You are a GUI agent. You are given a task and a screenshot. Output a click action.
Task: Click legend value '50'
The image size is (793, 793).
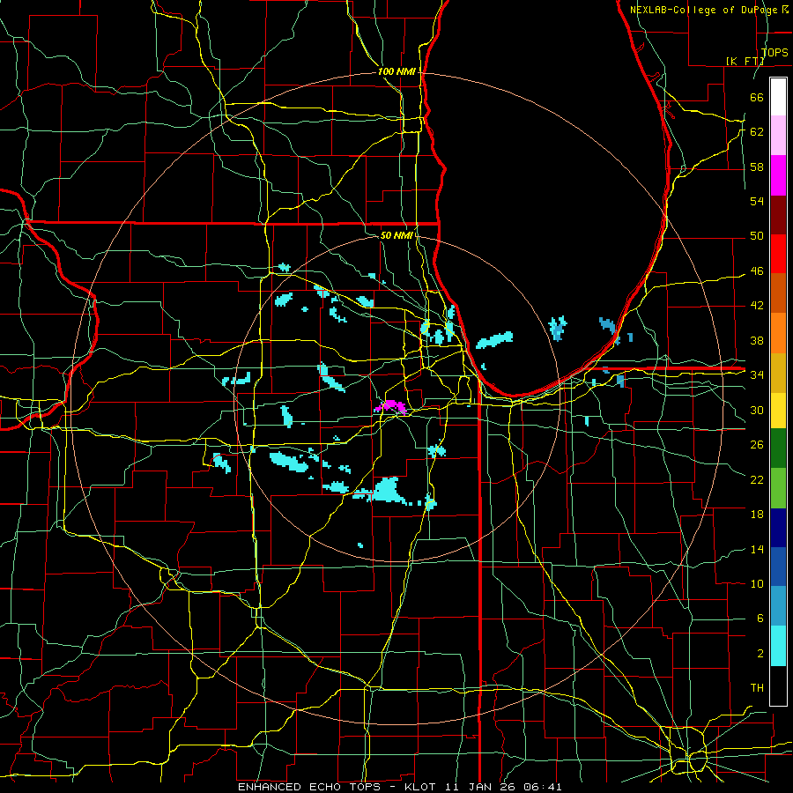tap(757, 236)
